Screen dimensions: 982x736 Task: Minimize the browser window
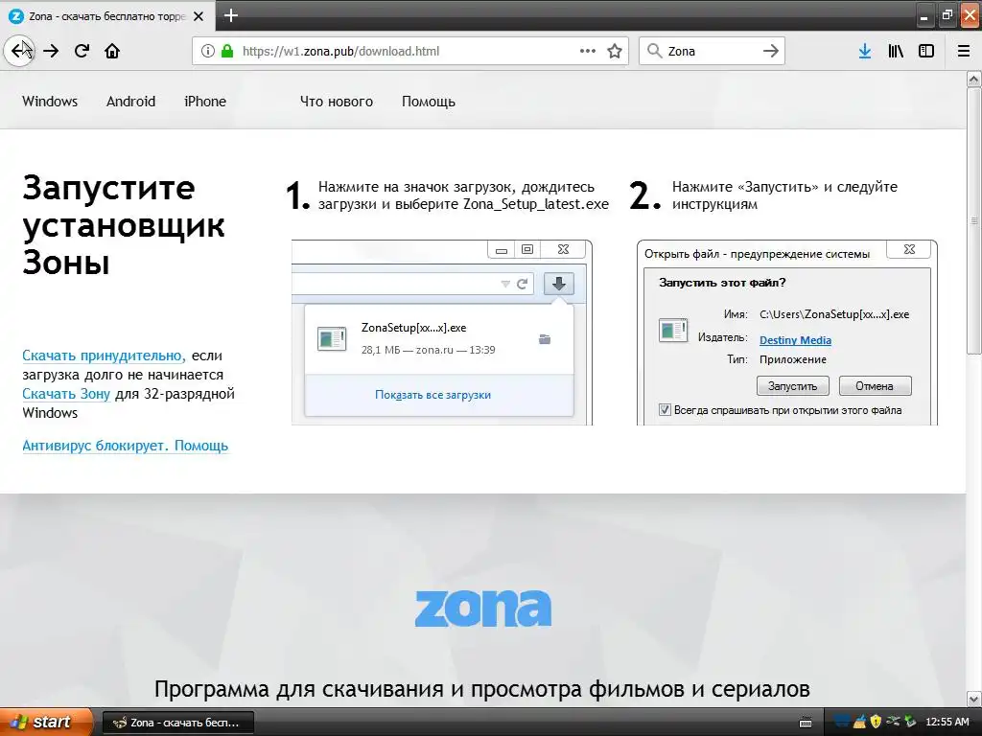tap(924, 15)
